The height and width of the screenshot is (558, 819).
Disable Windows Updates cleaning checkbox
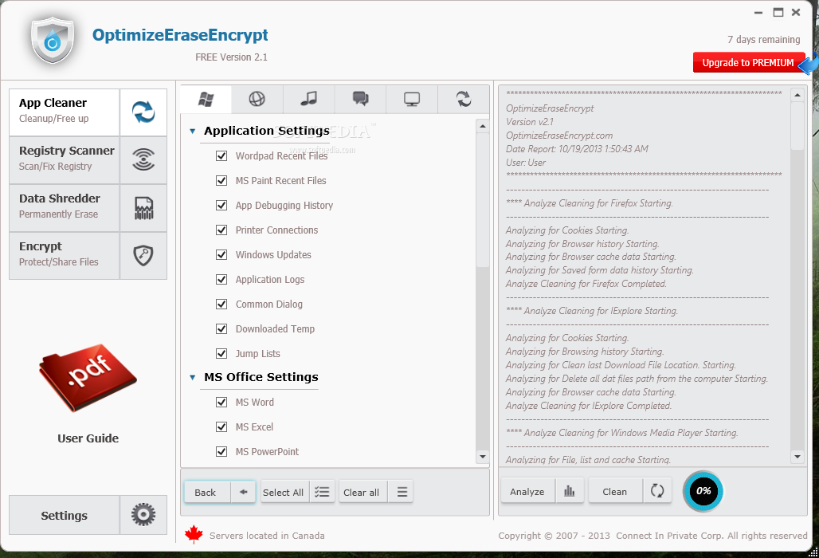click(221, 254)
